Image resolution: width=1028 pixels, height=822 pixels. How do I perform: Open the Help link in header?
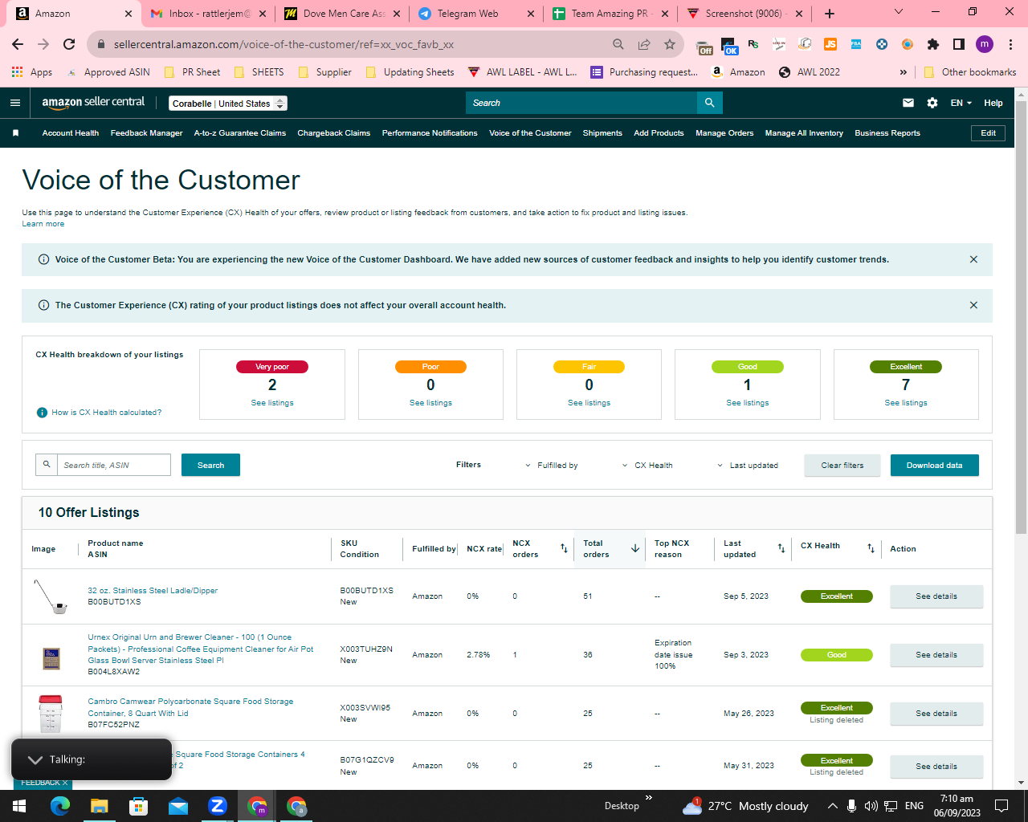coord(993,103)
